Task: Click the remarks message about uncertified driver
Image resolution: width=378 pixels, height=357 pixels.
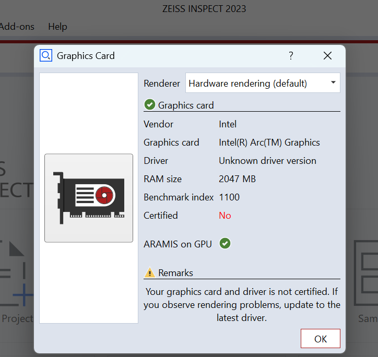Action: [242, 304]
